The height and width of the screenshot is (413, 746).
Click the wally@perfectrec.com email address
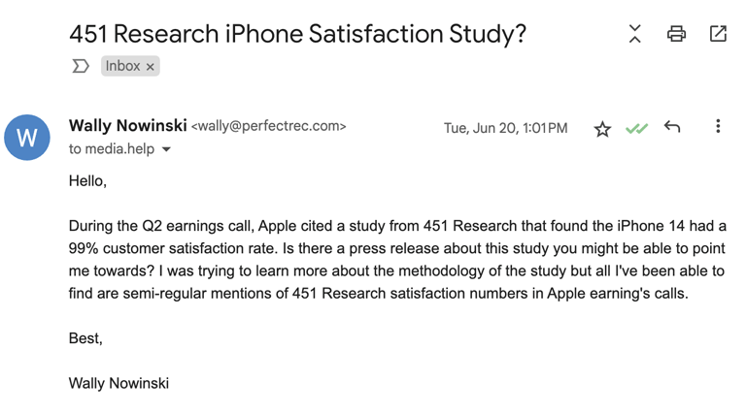pos(268,126)
